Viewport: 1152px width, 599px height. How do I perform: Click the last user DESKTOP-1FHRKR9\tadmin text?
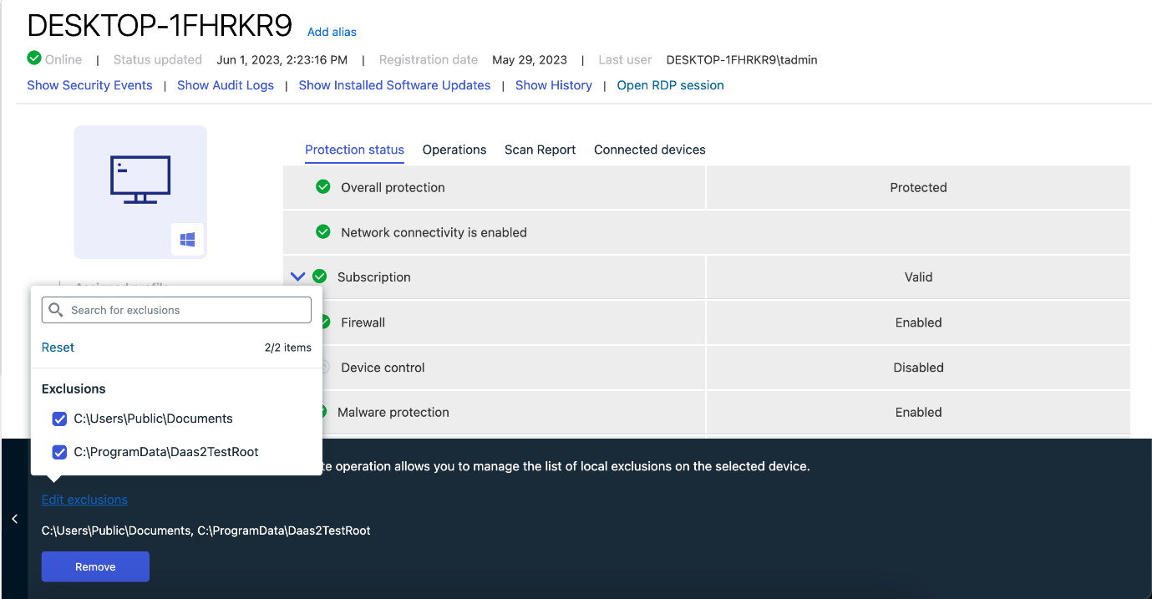[x=742, y=60]
